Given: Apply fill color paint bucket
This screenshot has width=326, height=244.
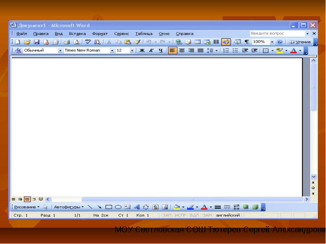Looking at the screenshot, I should point(176,207).
